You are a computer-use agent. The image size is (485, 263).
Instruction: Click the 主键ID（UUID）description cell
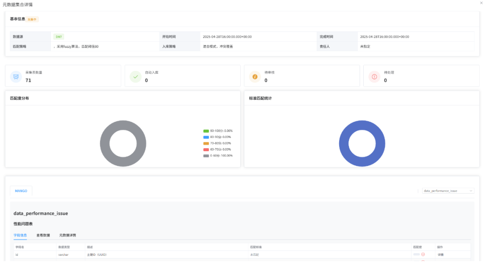click(x=97, y=254)
